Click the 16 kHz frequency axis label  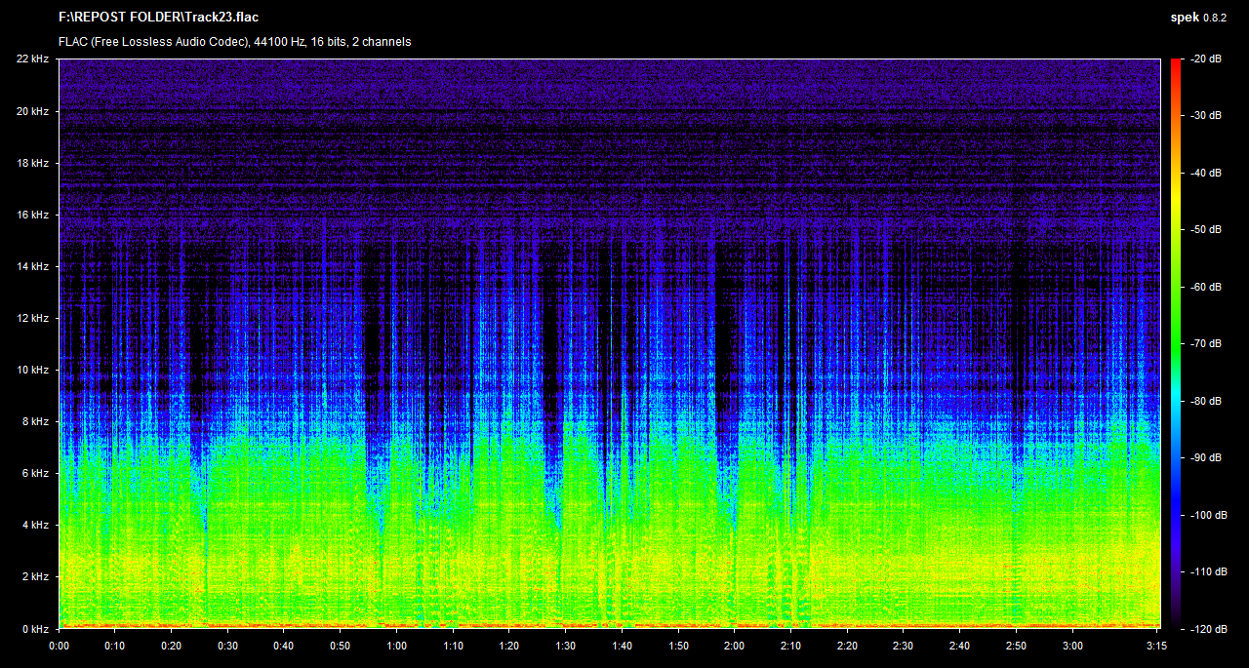click(x=32, y=215)
